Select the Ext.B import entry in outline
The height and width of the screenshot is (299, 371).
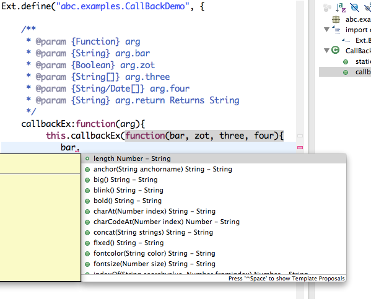point(363,40)
